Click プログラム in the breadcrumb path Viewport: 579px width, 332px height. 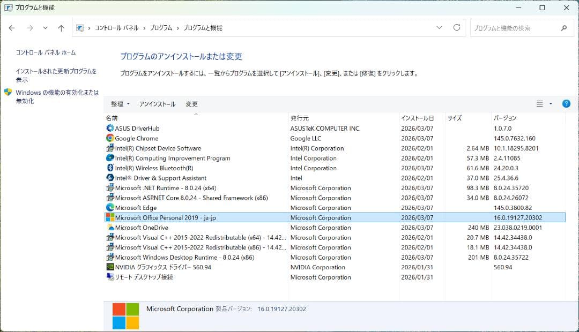161,28
